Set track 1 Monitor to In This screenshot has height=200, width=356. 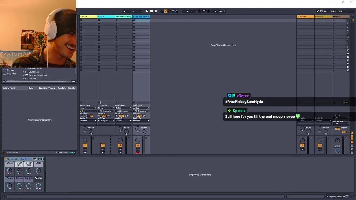[x=82, y=116]
